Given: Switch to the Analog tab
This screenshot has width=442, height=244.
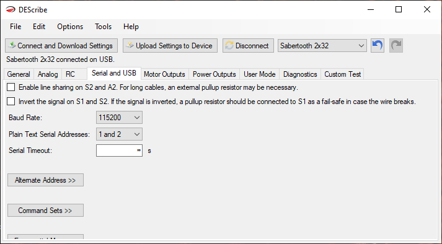Looking at the screenshot, I should coord(48,74).
